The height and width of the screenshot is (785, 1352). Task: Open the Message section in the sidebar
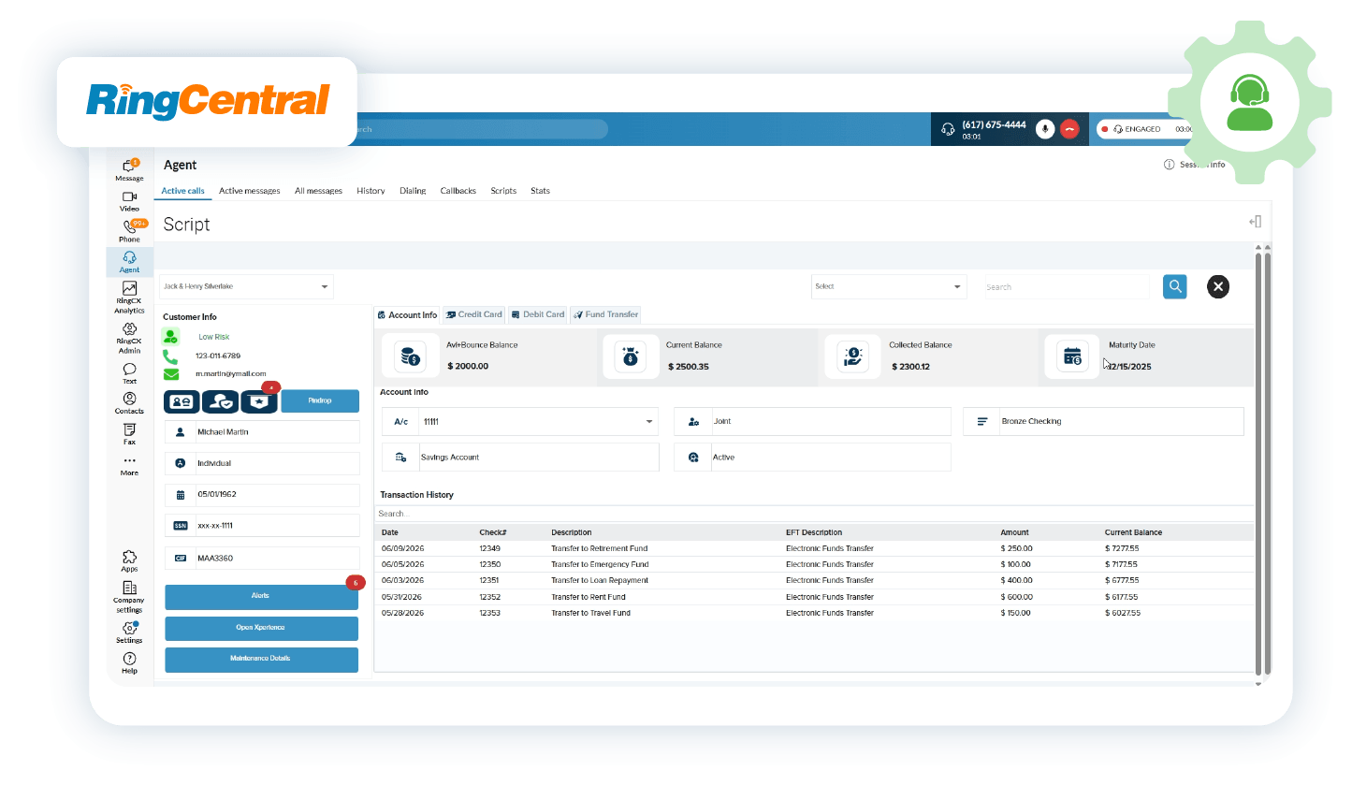(129, 170)
